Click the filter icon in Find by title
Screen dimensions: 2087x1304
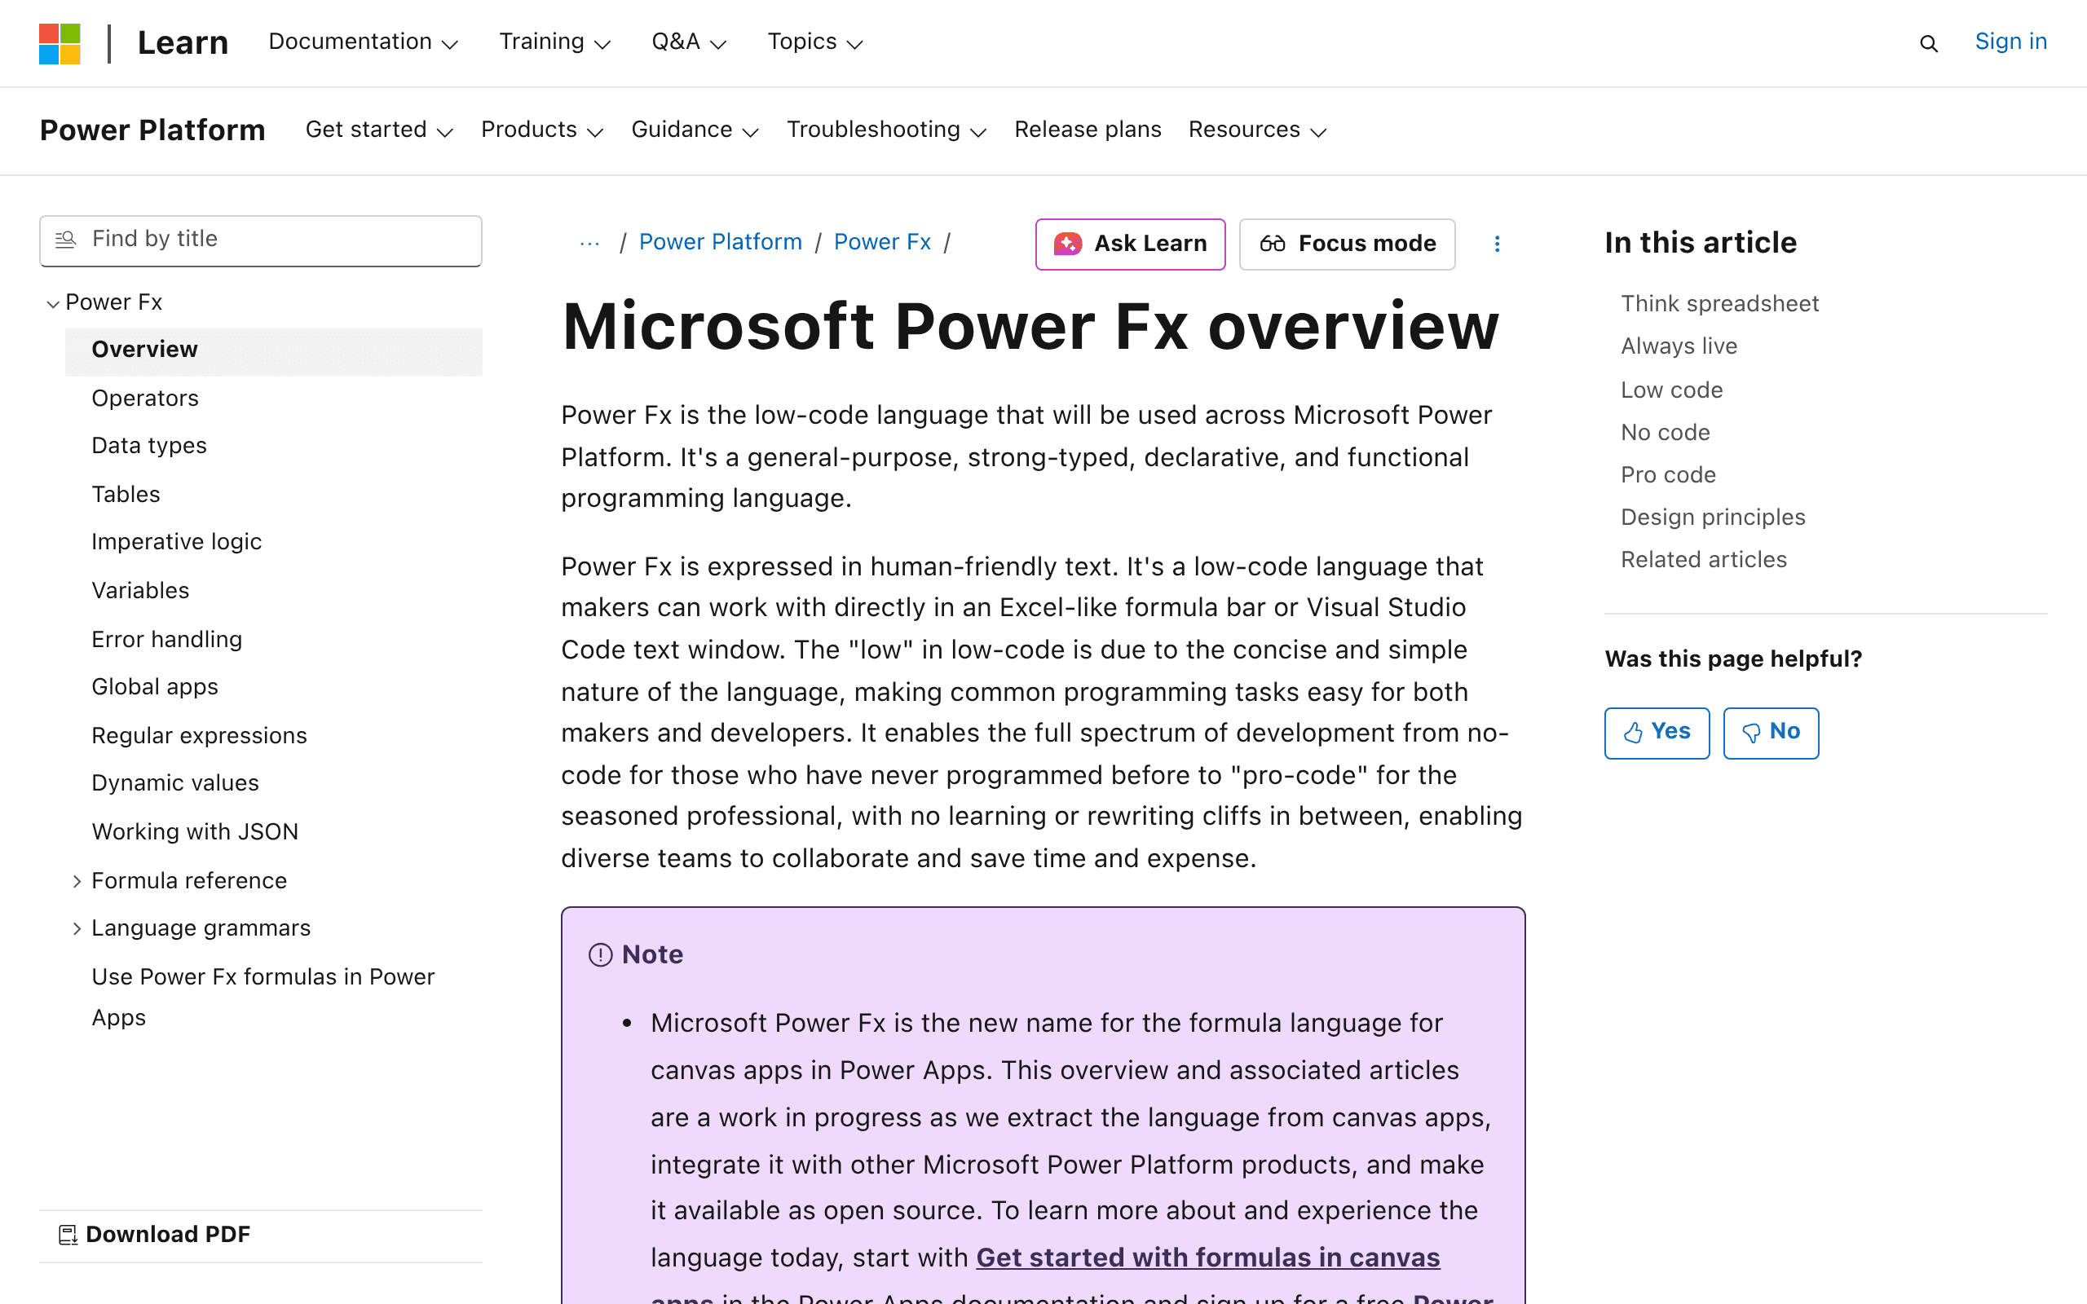[x=65, y=239]
